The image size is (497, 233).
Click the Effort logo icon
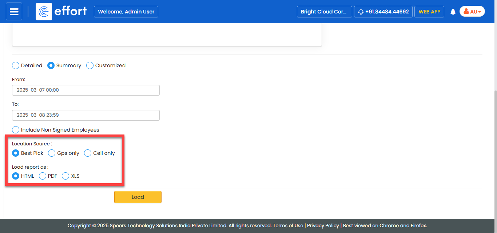point(44,12)
